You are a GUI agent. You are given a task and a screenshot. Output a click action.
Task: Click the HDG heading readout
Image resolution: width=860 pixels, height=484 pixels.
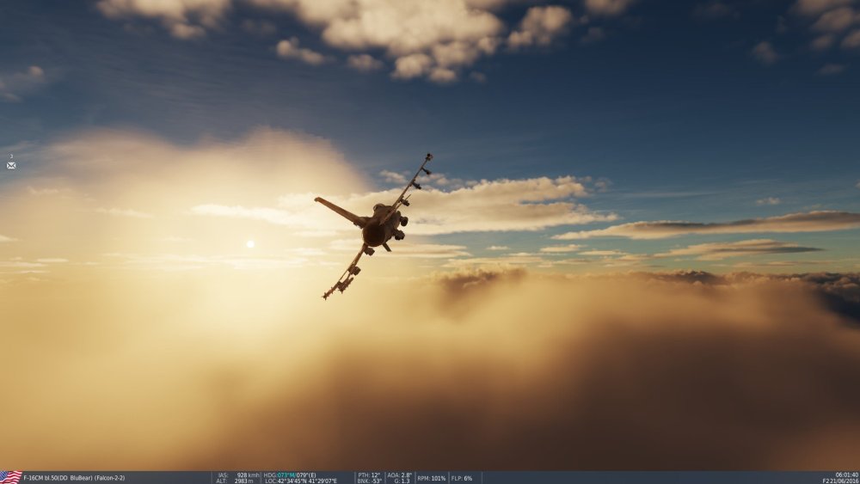[x=290, y=475]
